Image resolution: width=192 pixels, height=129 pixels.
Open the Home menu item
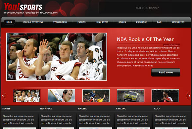point(9,22)
